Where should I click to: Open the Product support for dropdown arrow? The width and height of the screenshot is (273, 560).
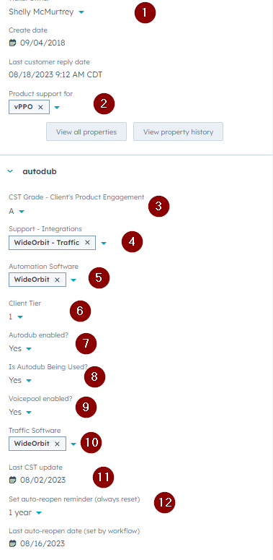pos(57,107)
